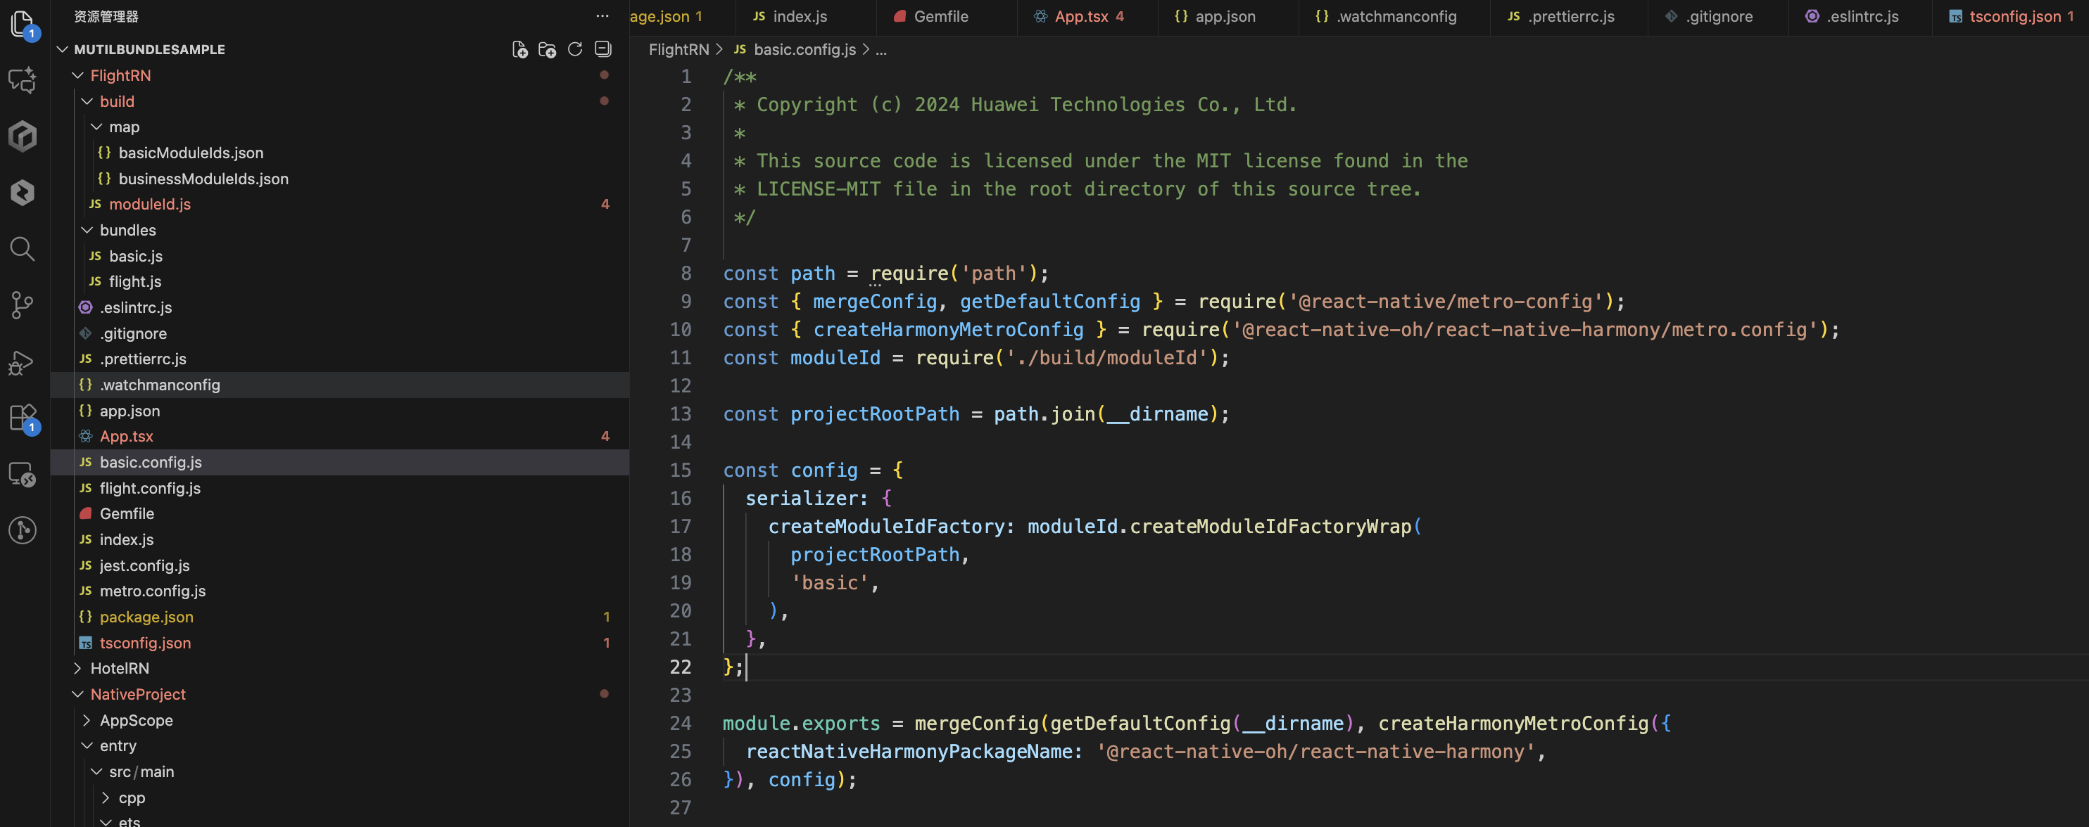Open the Run and Debug view
Image resolution: width=2089 pixels, height=827 pixels.
[x=23, y=362]
